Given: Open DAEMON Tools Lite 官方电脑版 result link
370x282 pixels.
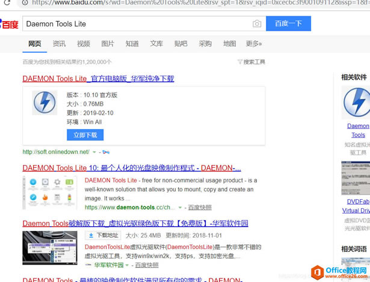Looking at the screenshot, I should 99,79.
